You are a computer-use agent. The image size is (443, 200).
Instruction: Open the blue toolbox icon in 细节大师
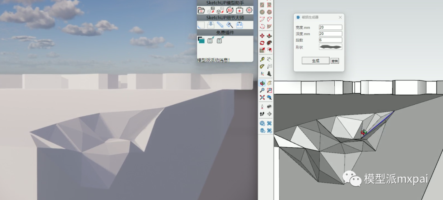239,25
